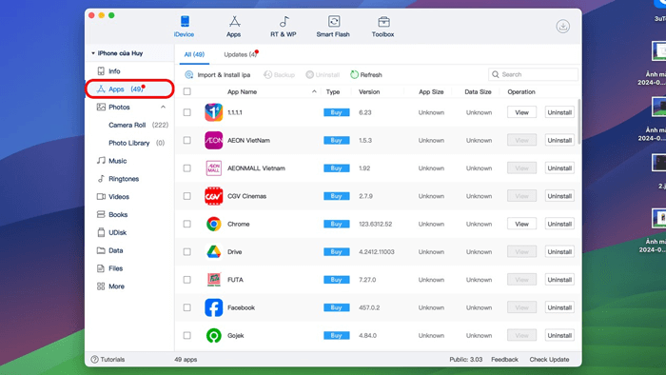Open Camera Roll (222)
Viewport: 666px width, 375px height.
pos(138,125)
